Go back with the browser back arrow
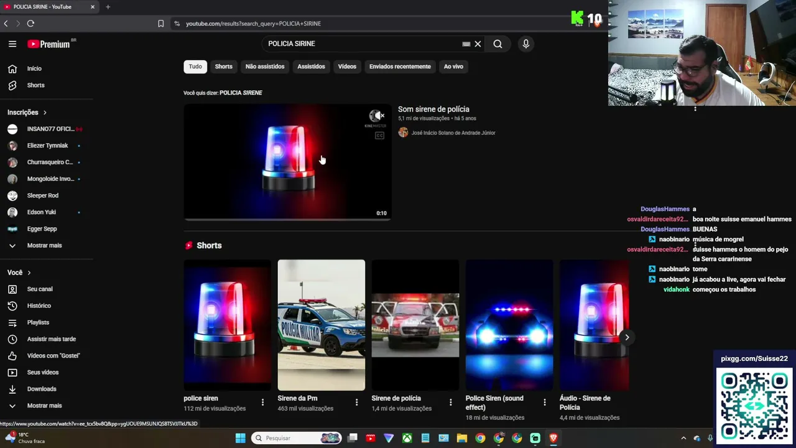 click(x=6, y=24)
